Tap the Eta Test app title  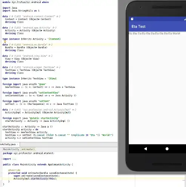pyautogui.click(x=139, y=26)
